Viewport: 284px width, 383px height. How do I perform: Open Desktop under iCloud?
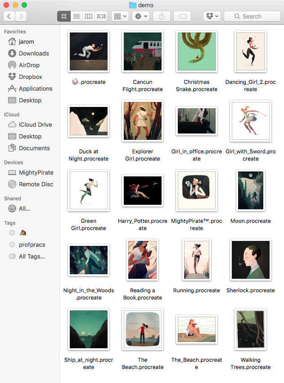[30, 136]
